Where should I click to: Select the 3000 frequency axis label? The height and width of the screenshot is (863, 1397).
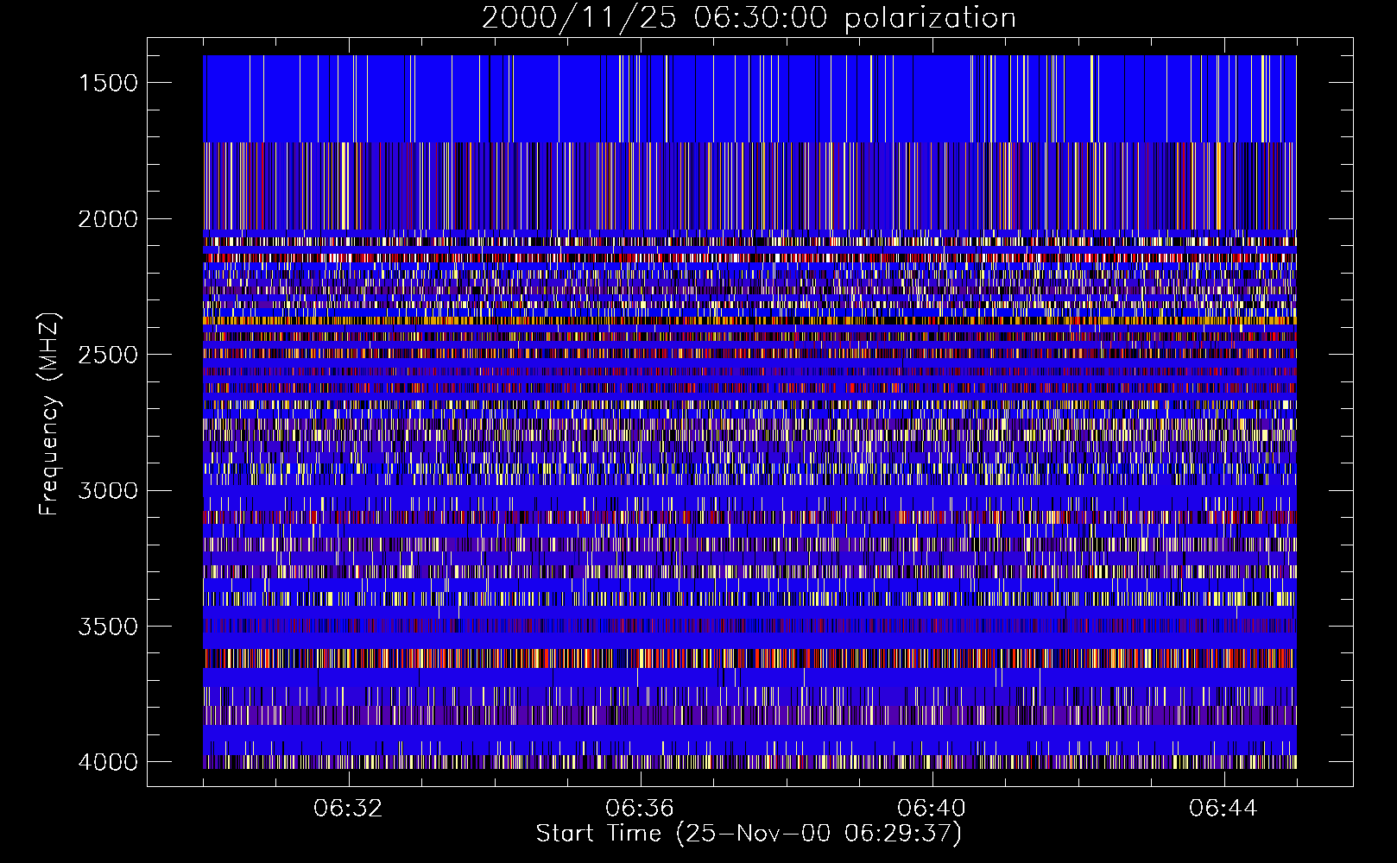click(108, 491)
